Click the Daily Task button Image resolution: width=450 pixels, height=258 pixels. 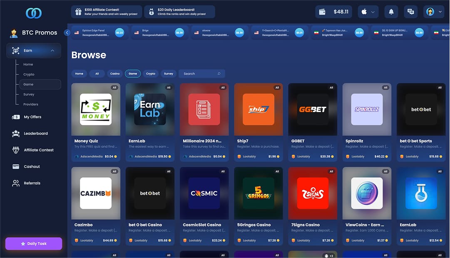click(x=34, y=244)
